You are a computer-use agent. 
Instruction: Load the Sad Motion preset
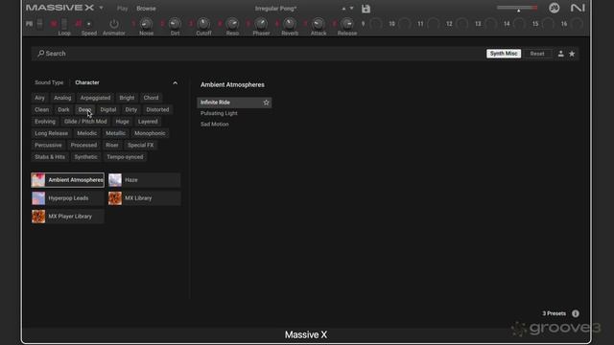[x=215, y=124]
